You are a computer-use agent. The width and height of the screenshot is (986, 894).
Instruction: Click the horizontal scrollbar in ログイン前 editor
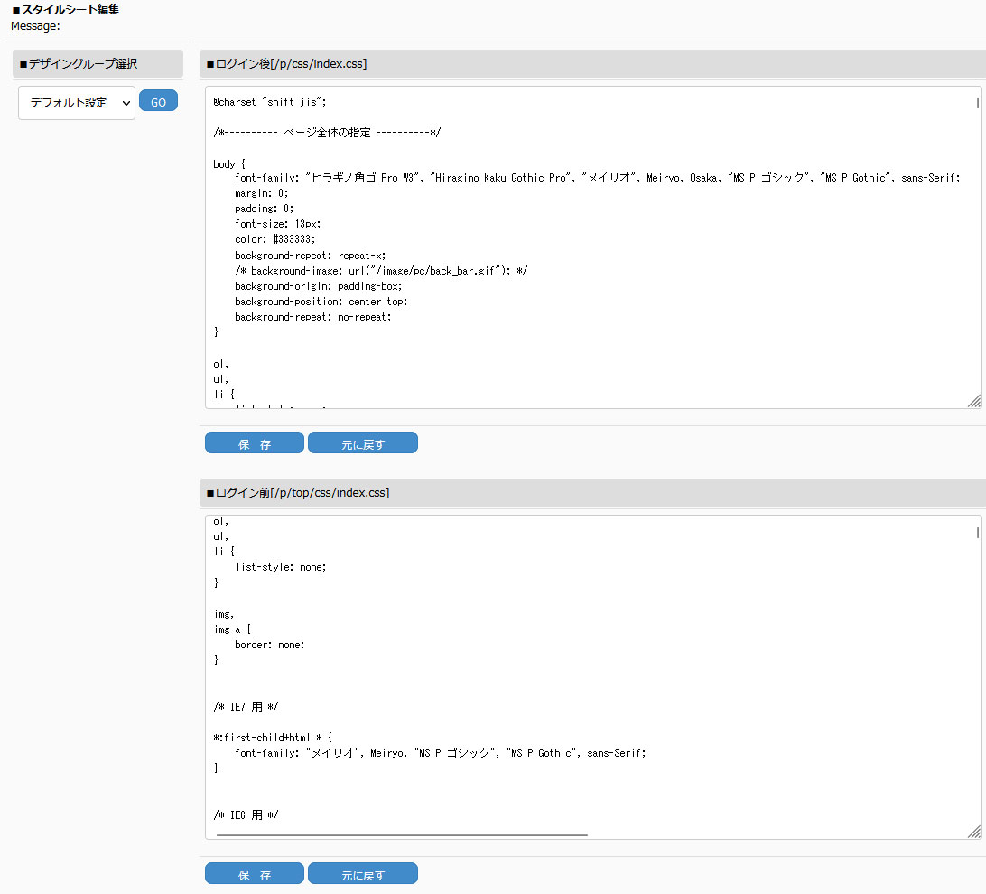pos(402,835)
